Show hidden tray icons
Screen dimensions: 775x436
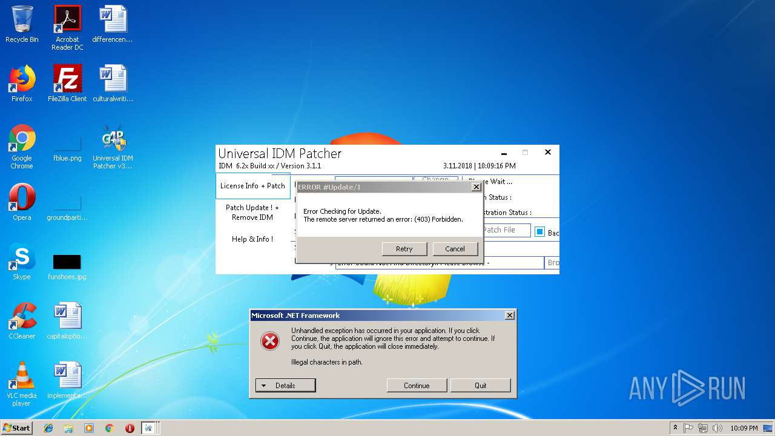(x=675, y=428)
